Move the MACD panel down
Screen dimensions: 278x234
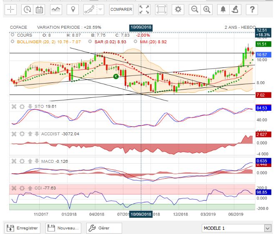[37, 161]
